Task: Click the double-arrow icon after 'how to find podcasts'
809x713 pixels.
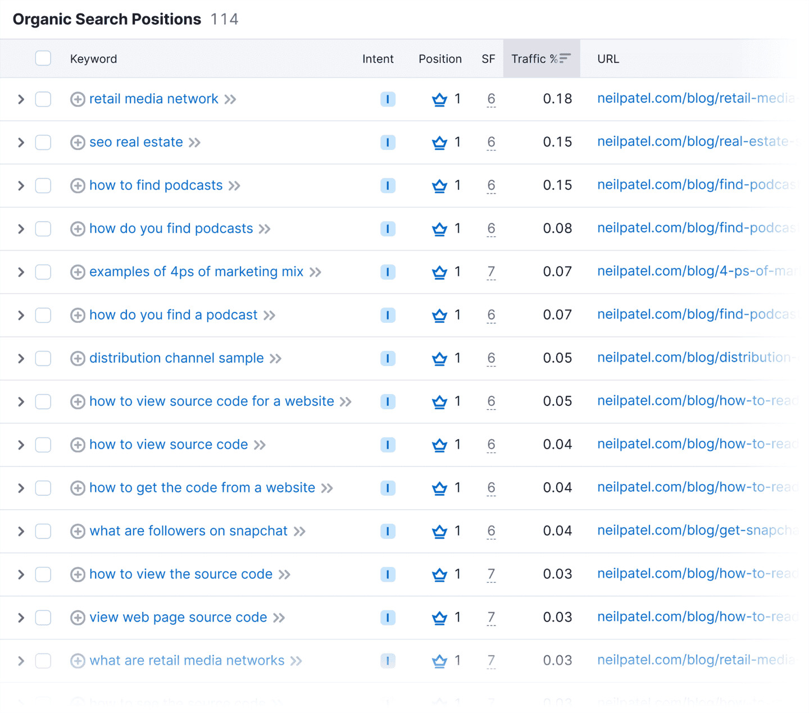Action: (235, 186)
